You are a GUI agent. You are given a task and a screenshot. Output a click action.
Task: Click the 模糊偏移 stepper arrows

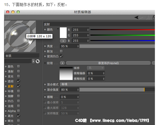103,73
